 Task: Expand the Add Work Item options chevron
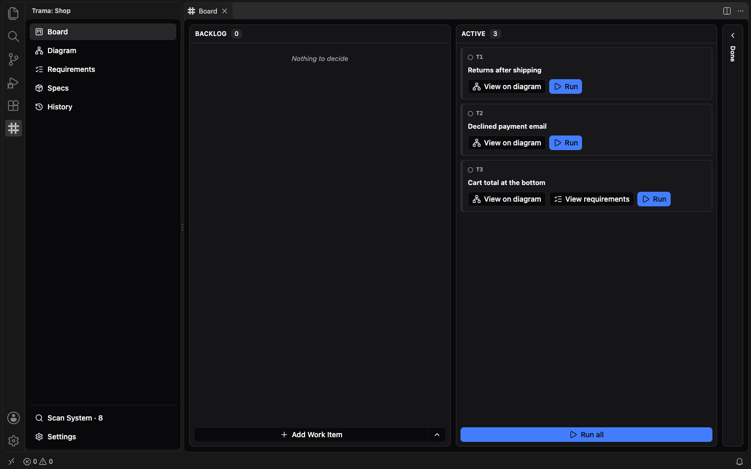(437, 435)
